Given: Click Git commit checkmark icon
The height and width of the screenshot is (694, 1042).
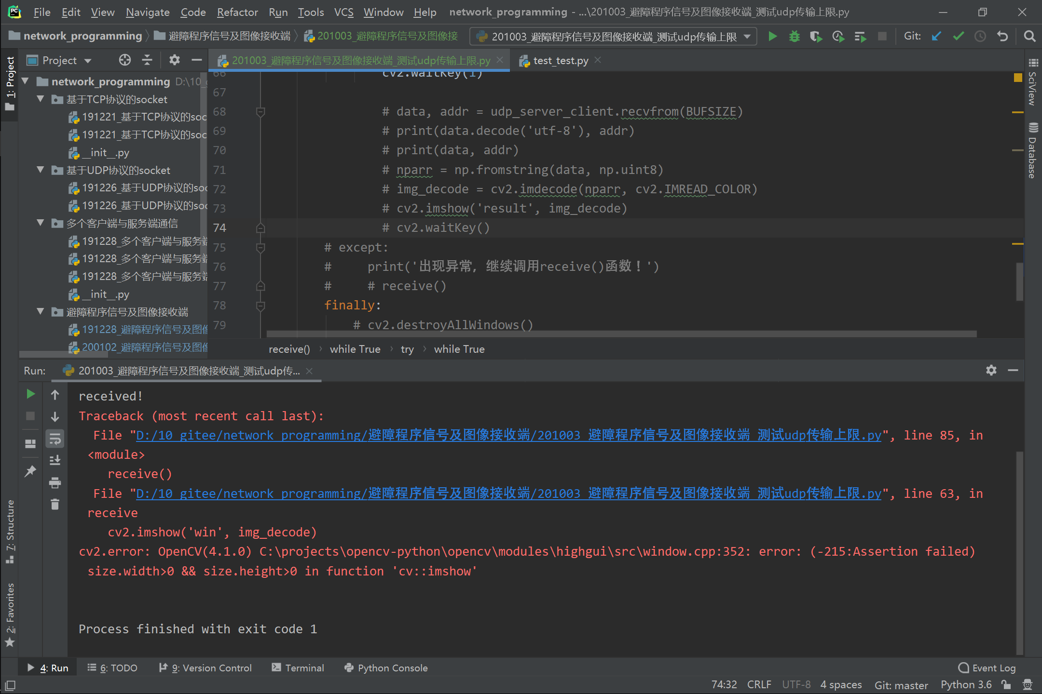Looking at the screenshot, I should coord(958,36).
